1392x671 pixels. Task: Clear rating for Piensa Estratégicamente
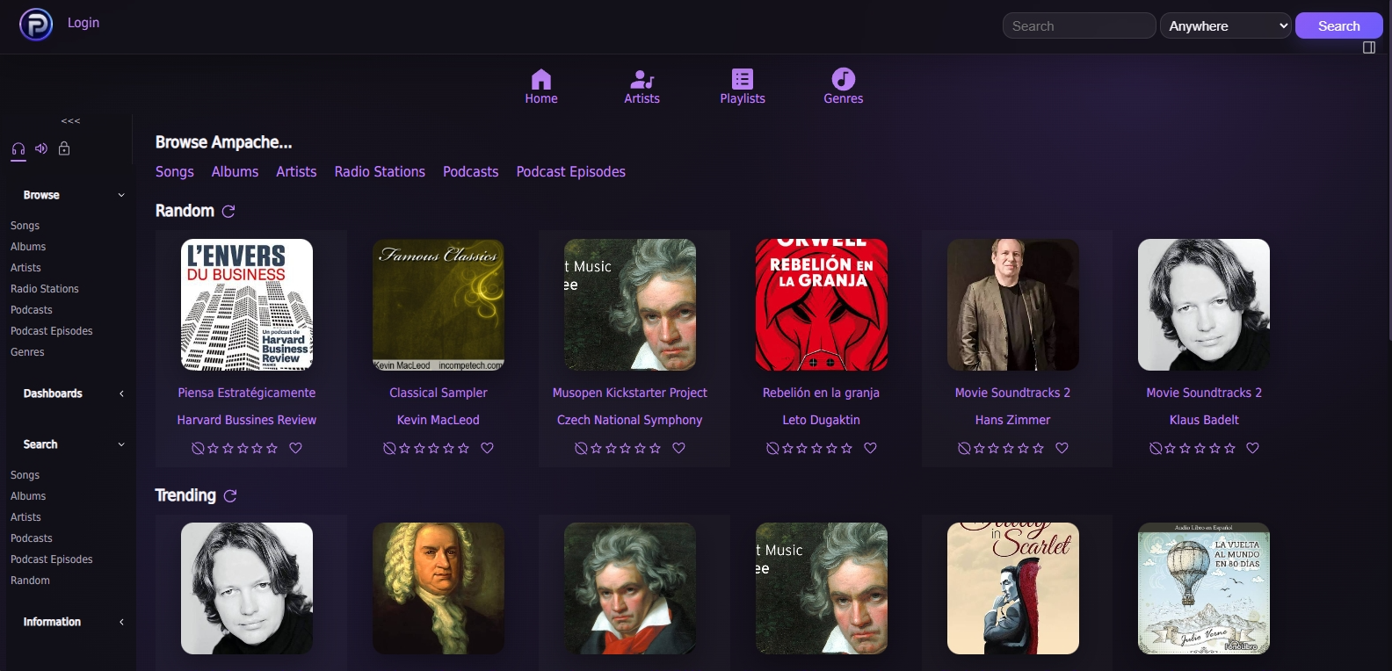click(198, 449)
